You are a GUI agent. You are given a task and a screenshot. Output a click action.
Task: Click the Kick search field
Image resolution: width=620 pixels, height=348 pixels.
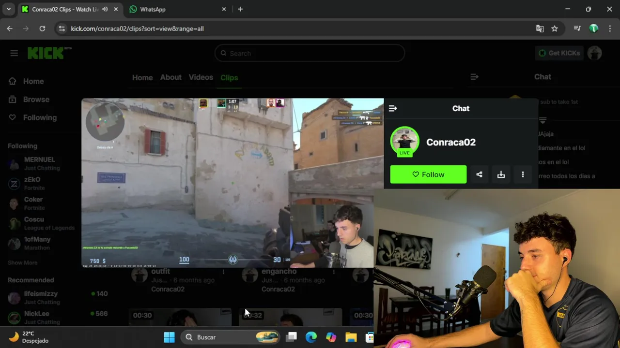(310, 53)
